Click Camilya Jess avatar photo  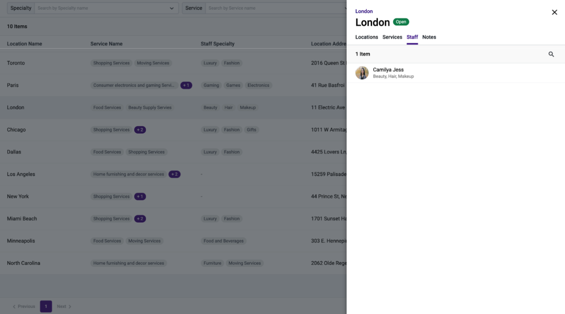362,73
